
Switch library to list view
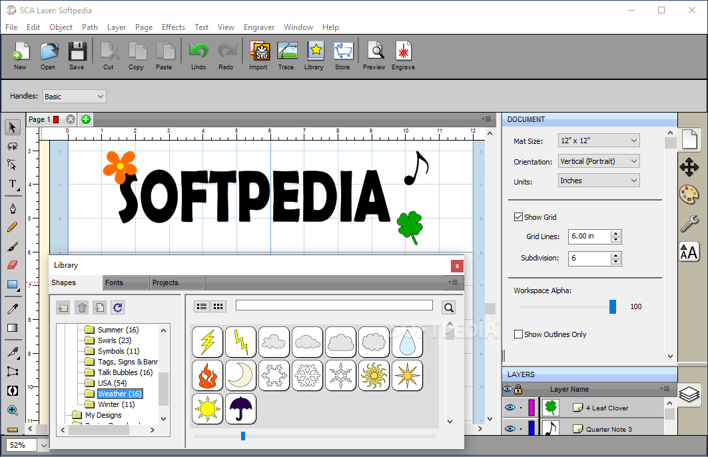[202, 306]
